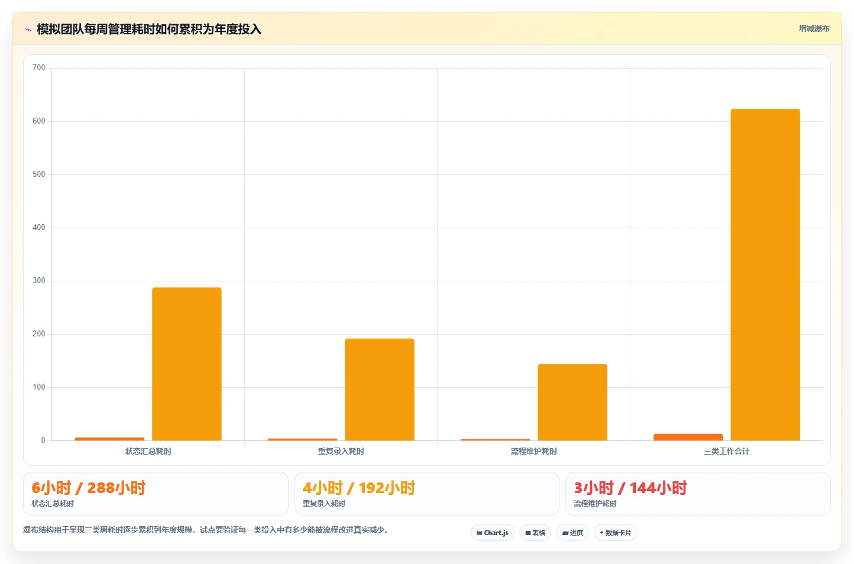This screenshot has width=854, height=564.
Task: Click the short orange weekly bar for 三类工作合计
Action: (688, 437)
